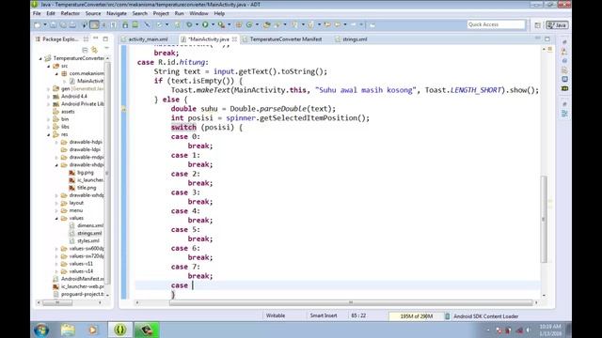Collapse All in Package Explorer

coord(85,50)
